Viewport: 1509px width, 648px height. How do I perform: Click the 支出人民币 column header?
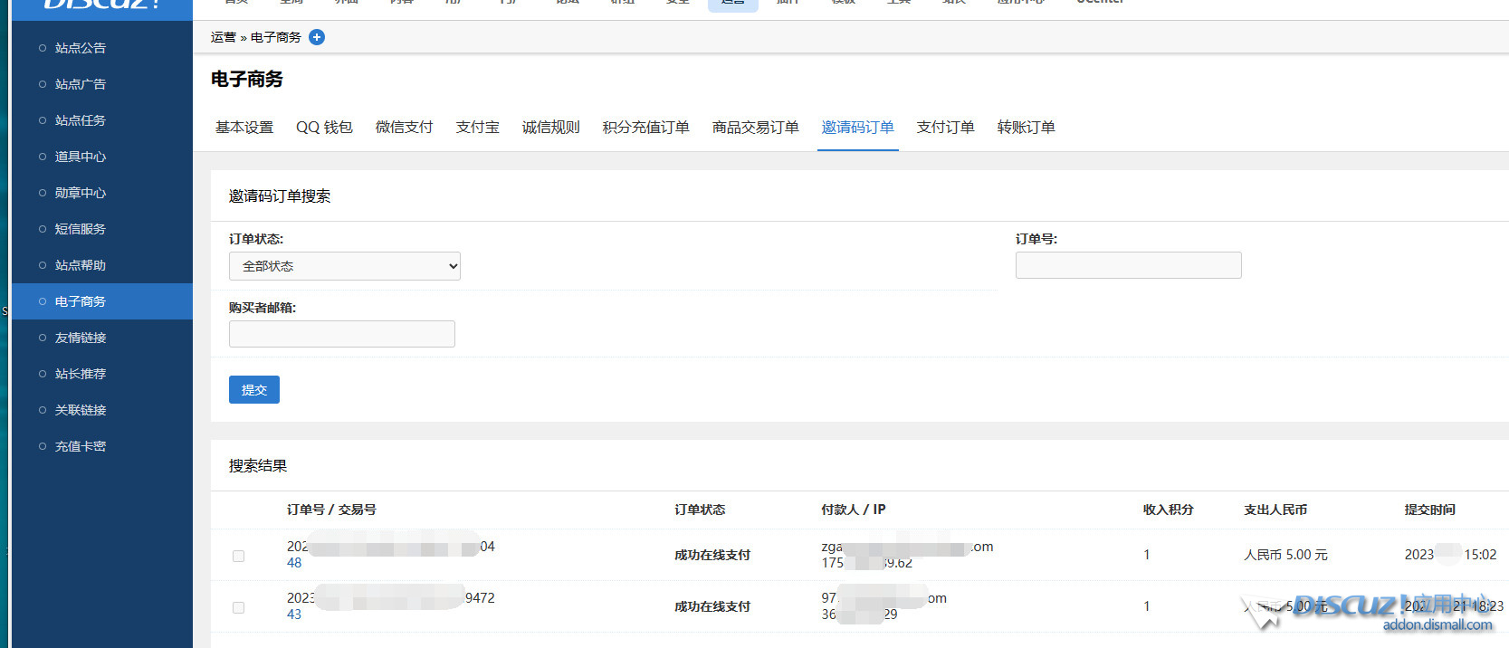click(x=1275, y=510)
